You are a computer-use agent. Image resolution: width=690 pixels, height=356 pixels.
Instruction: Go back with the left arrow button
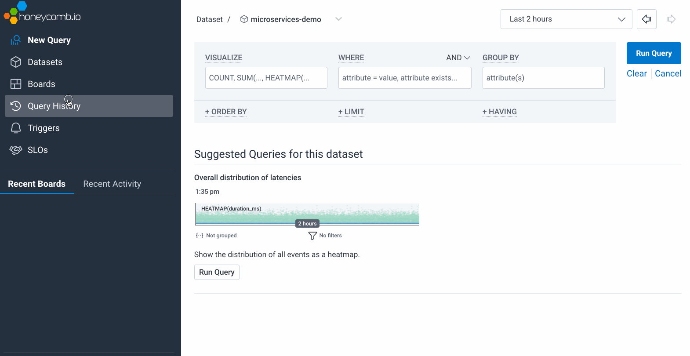point(646,19)
